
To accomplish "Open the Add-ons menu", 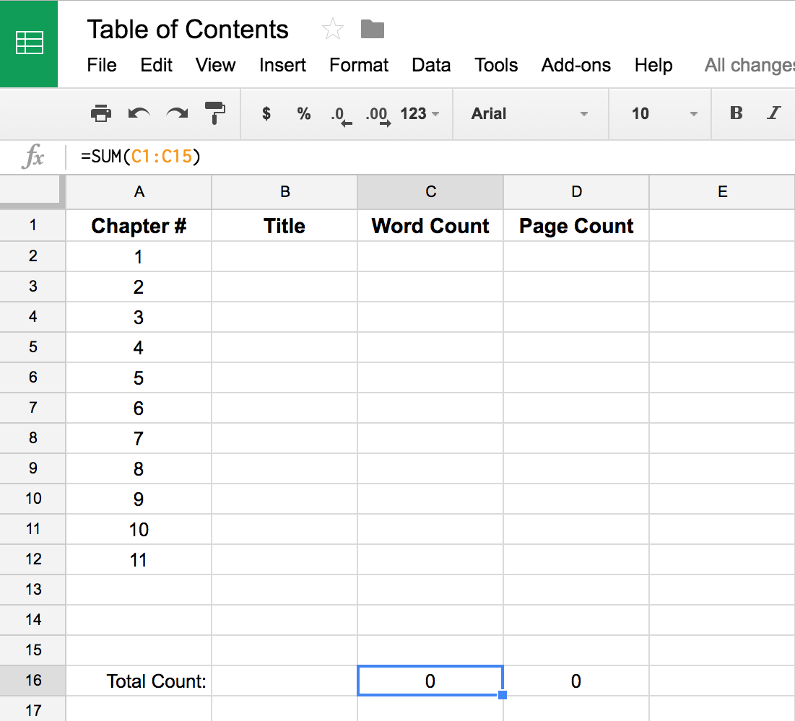I will coord(575,65).
